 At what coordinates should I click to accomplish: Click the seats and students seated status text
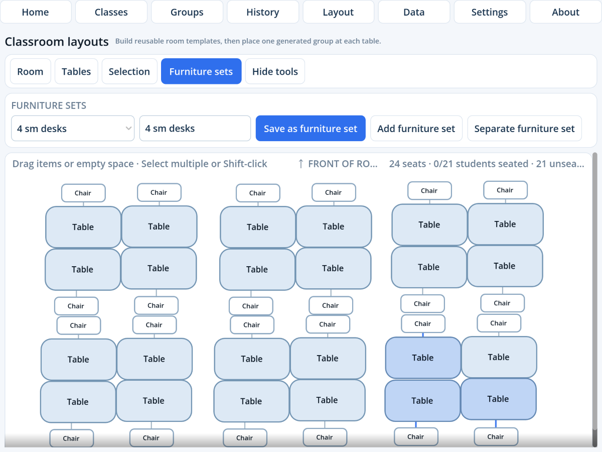[x=487, y=164]
